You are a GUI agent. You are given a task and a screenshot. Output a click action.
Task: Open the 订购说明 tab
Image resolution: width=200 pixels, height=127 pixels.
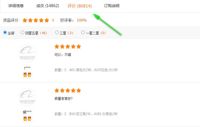tap(112, 6)
